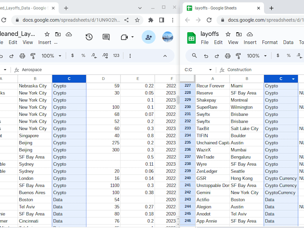The width and height of the screenshot is (304, 228).
Task: Open Extensions puzzle icon in left window
Action: click(150, 20)
